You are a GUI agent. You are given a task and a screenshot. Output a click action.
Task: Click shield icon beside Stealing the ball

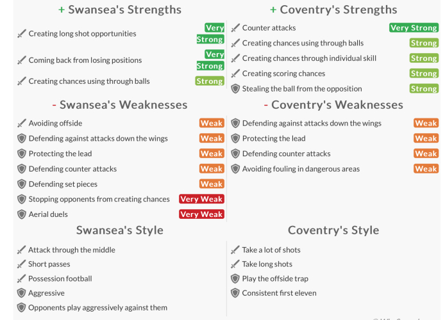(235, 89)
